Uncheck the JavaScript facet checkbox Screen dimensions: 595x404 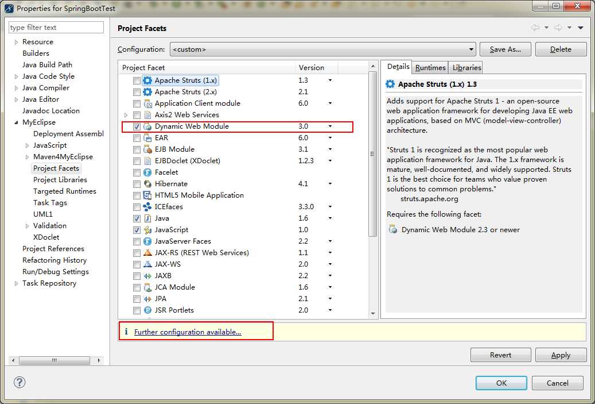coord(137,230)
